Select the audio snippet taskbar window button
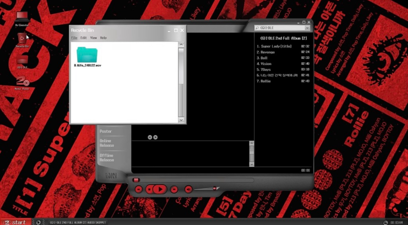This screenshot has width=408, height=225. (x=78, y=222)
